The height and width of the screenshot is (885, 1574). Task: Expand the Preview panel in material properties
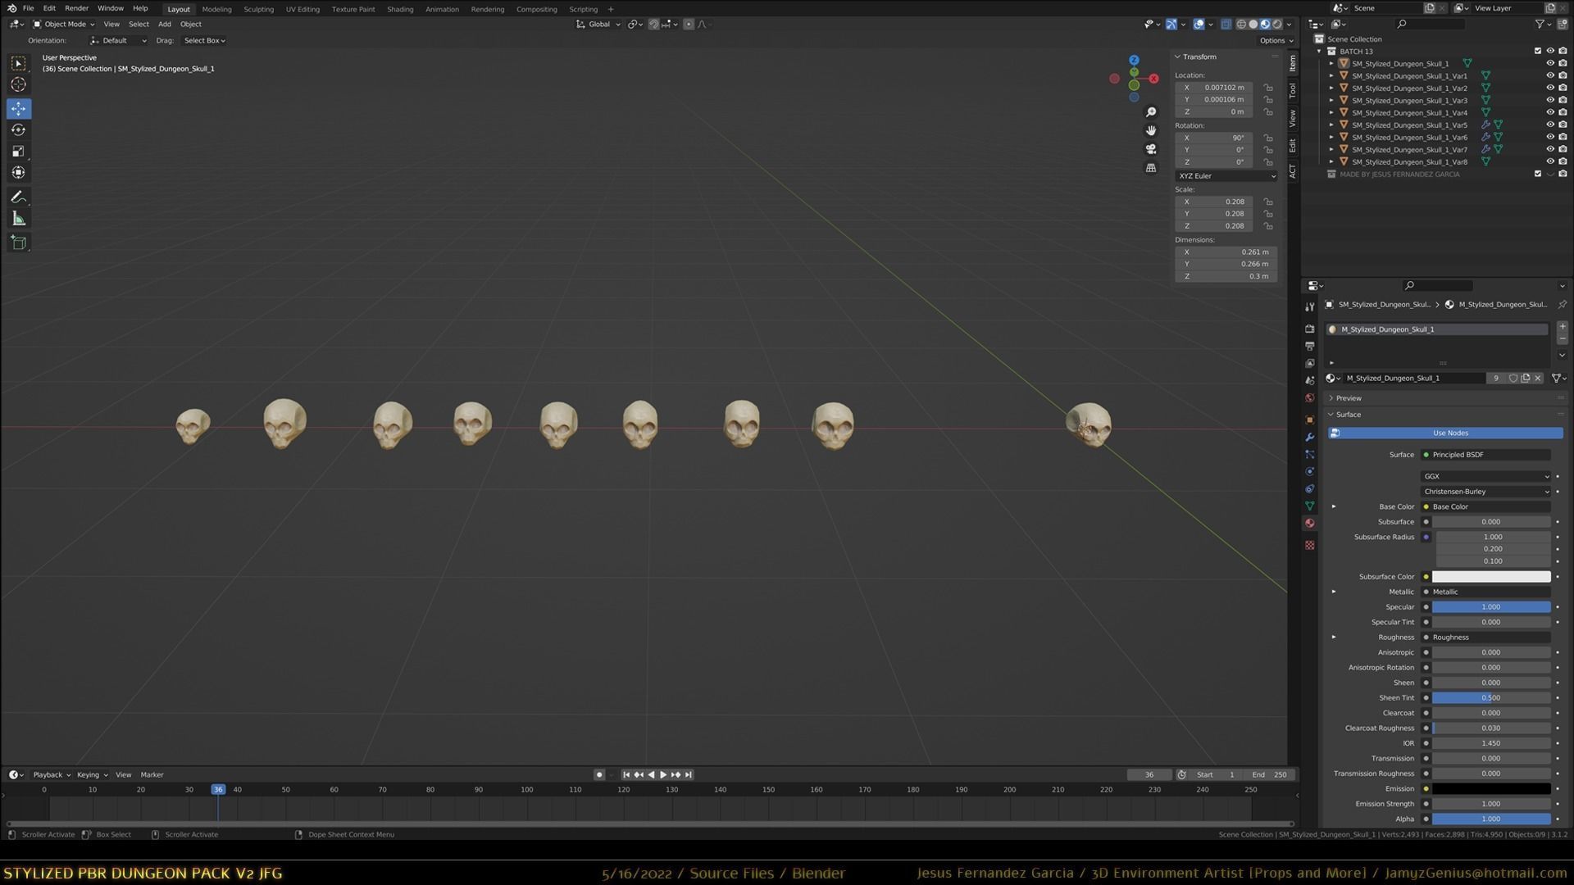1348,398
